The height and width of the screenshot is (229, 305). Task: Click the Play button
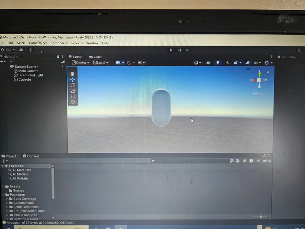point(171,50)
